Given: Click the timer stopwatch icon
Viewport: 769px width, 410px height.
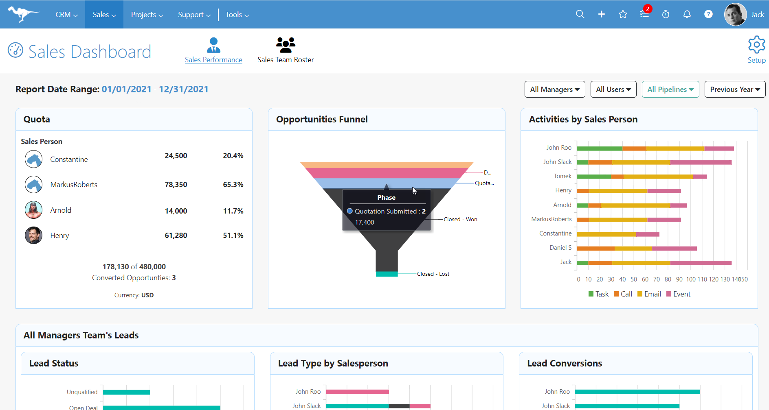Looking at the screenshot, I should [x=666, y=14].
